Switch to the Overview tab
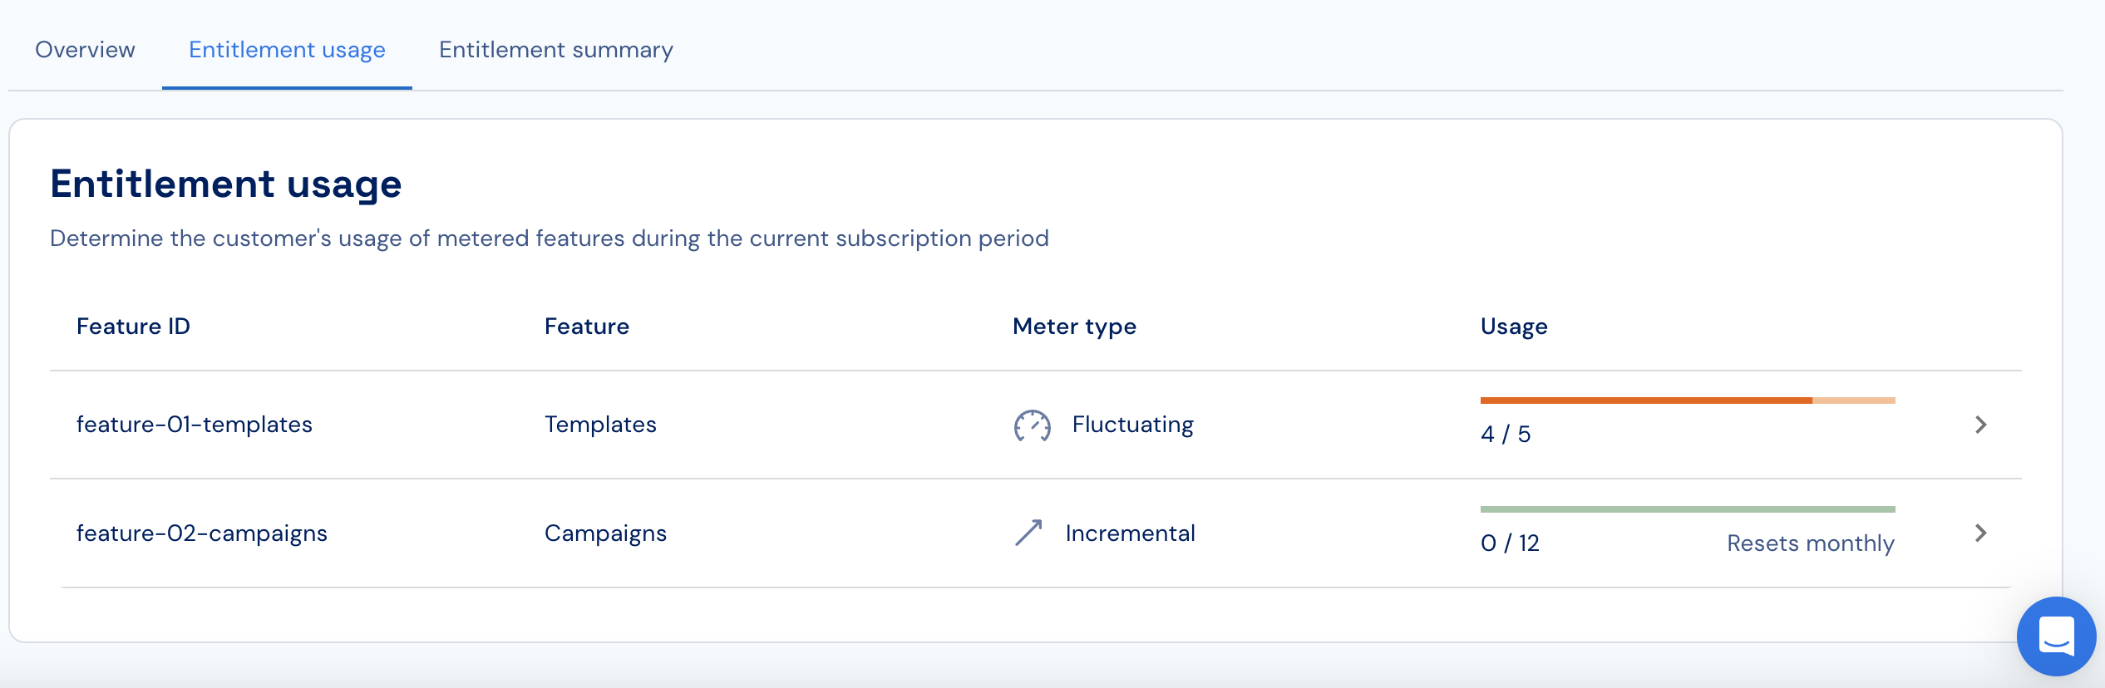This screenshot has width=2105, height=688. pos(85,50)
